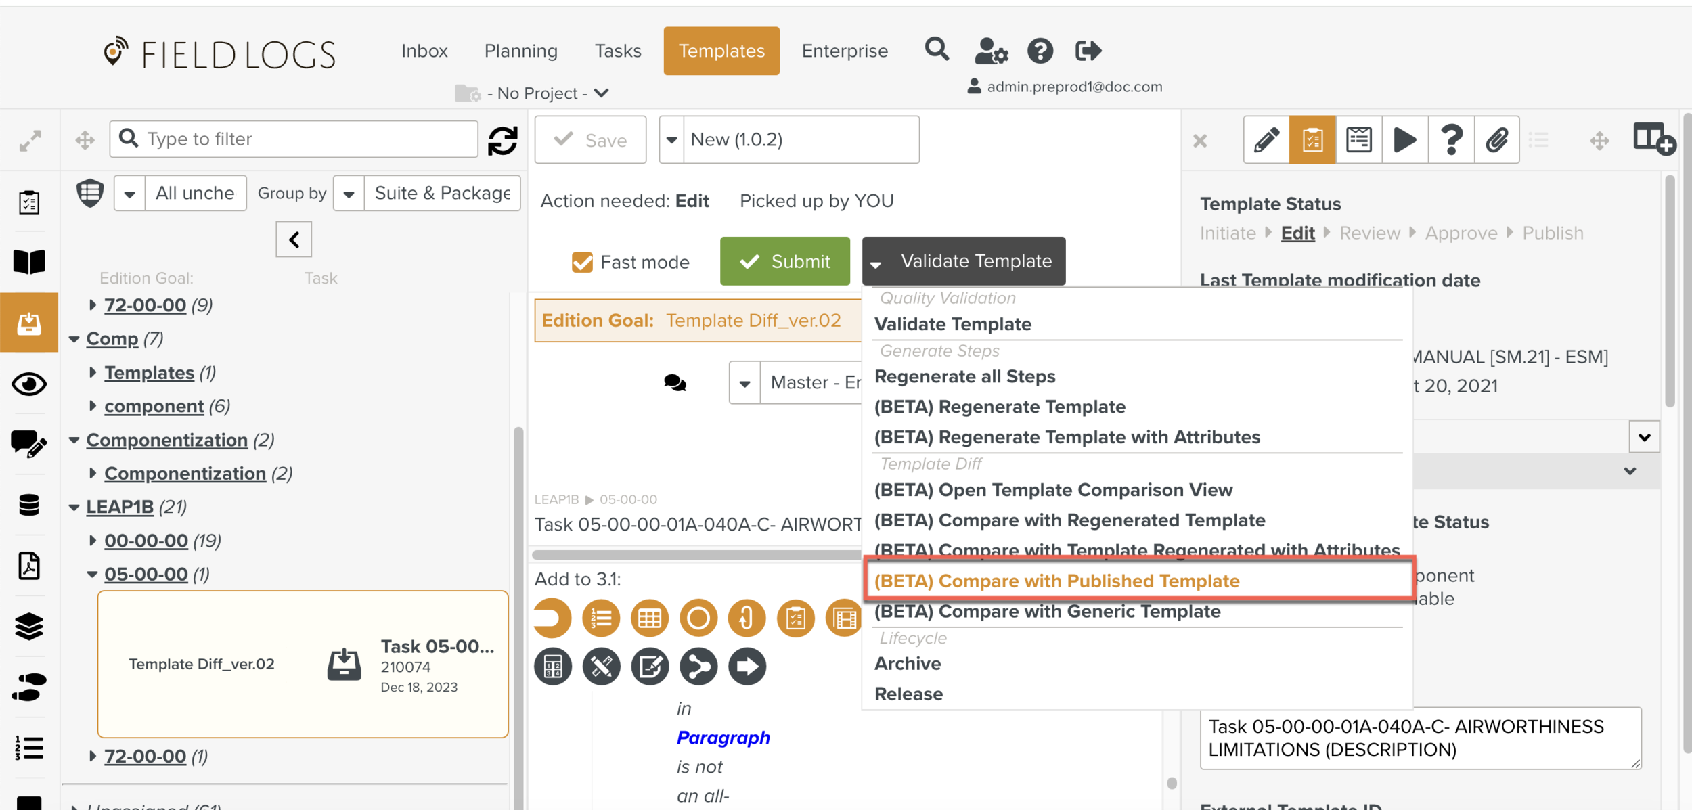This screenshot has width=1692, height=810.
Task: Open the comments and annotations sidebar icon
Action: 28,445
